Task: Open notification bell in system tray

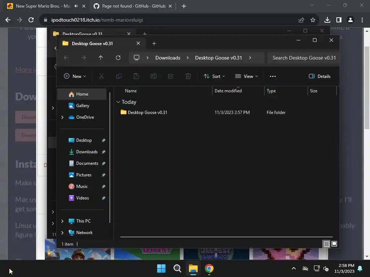Action: pos(360,268)
